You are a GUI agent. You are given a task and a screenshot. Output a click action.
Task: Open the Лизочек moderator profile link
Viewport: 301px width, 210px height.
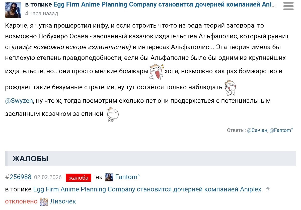(x=63, y=201)
